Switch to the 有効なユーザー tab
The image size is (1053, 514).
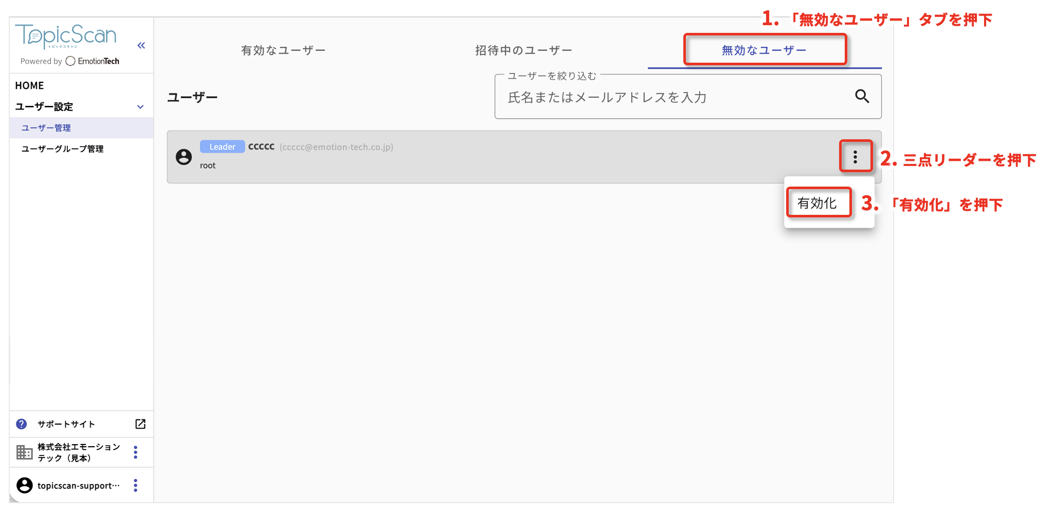tap(283, 50)
